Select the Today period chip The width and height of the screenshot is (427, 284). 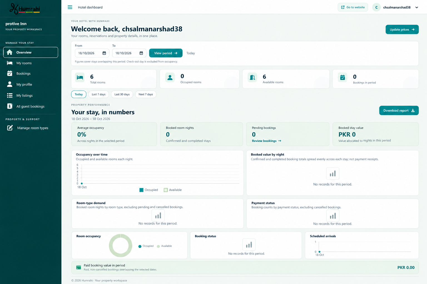(x=79, y=94)
